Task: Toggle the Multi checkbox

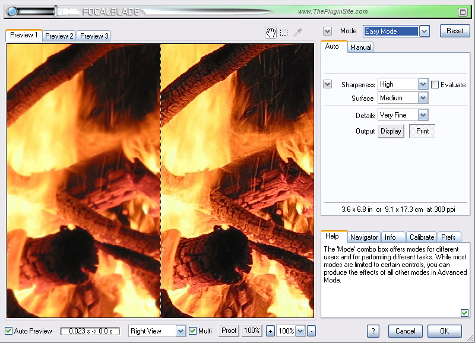Action: tap(192, 331)
